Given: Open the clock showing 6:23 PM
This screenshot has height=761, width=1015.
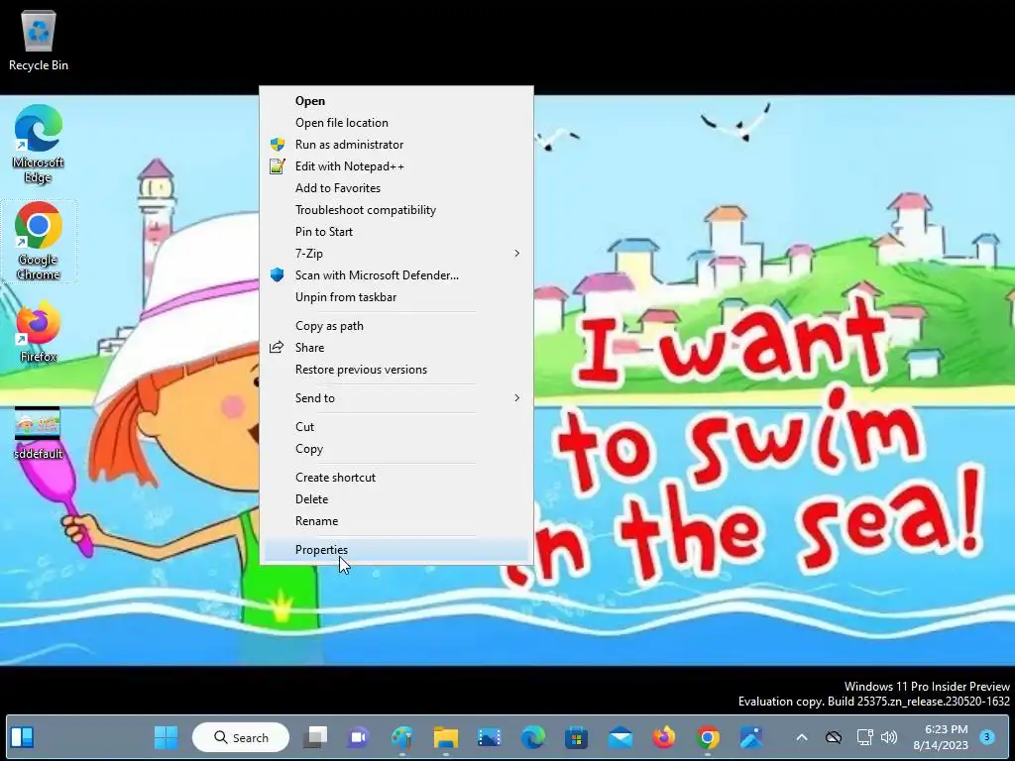Looking at the screenshot, I should pos(941,737).
